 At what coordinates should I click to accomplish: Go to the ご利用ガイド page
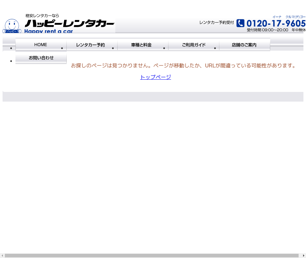(x=194, y=45)
